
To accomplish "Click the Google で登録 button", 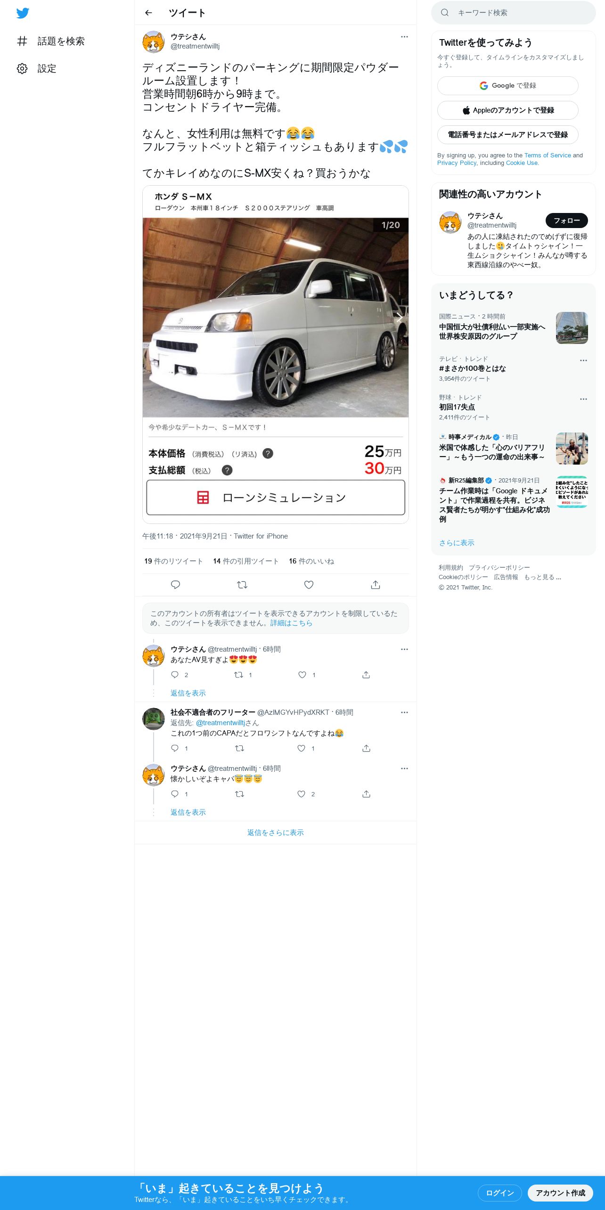I will [x=507, y=86].
